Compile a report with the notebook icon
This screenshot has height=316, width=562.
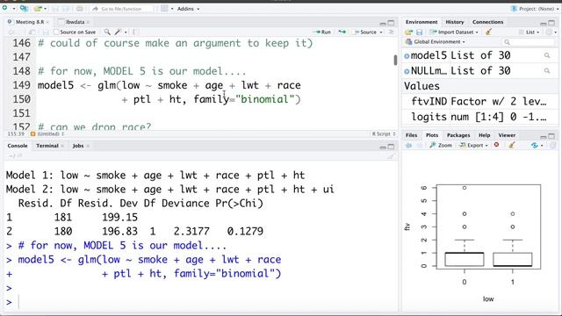136,32
